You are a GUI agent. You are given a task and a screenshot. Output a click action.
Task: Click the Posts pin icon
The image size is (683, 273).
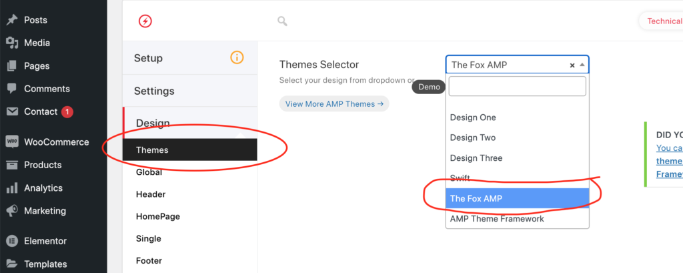[x=12, y=20]
